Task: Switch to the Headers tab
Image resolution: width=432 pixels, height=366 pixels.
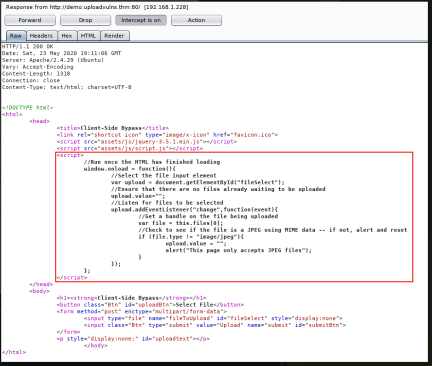Action: pos(41,36)
